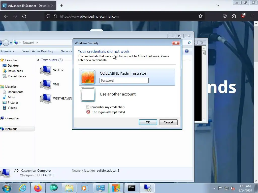This screenshot has height=193, width=258.
Task: Open Pictures library
Action: 13,103
